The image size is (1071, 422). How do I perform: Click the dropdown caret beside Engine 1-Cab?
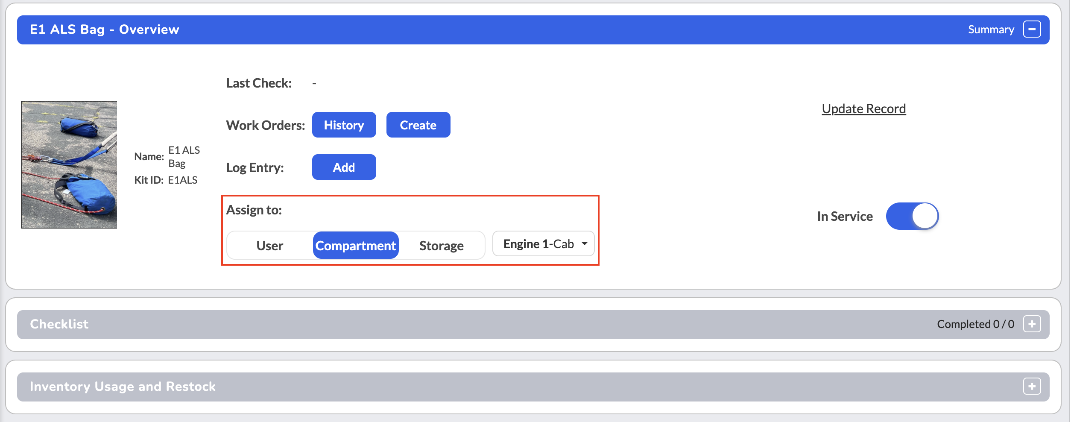point(585,243)
